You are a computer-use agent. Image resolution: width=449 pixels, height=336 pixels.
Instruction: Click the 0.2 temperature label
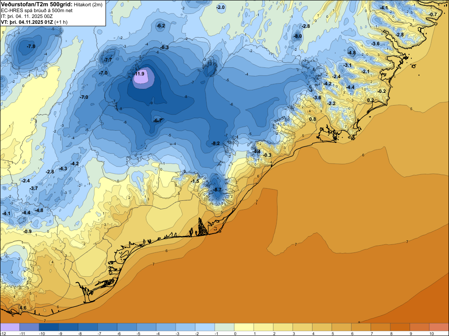(370, 100)
